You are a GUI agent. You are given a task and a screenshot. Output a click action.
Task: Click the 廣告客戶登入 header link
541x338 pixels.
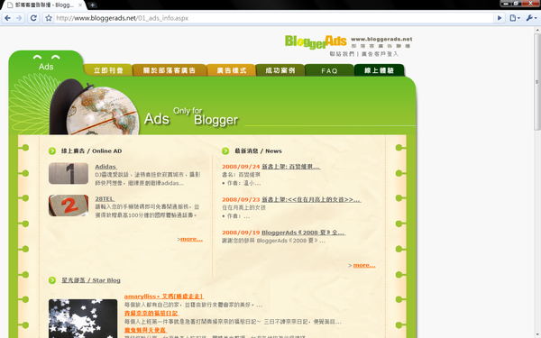[380, 54]
